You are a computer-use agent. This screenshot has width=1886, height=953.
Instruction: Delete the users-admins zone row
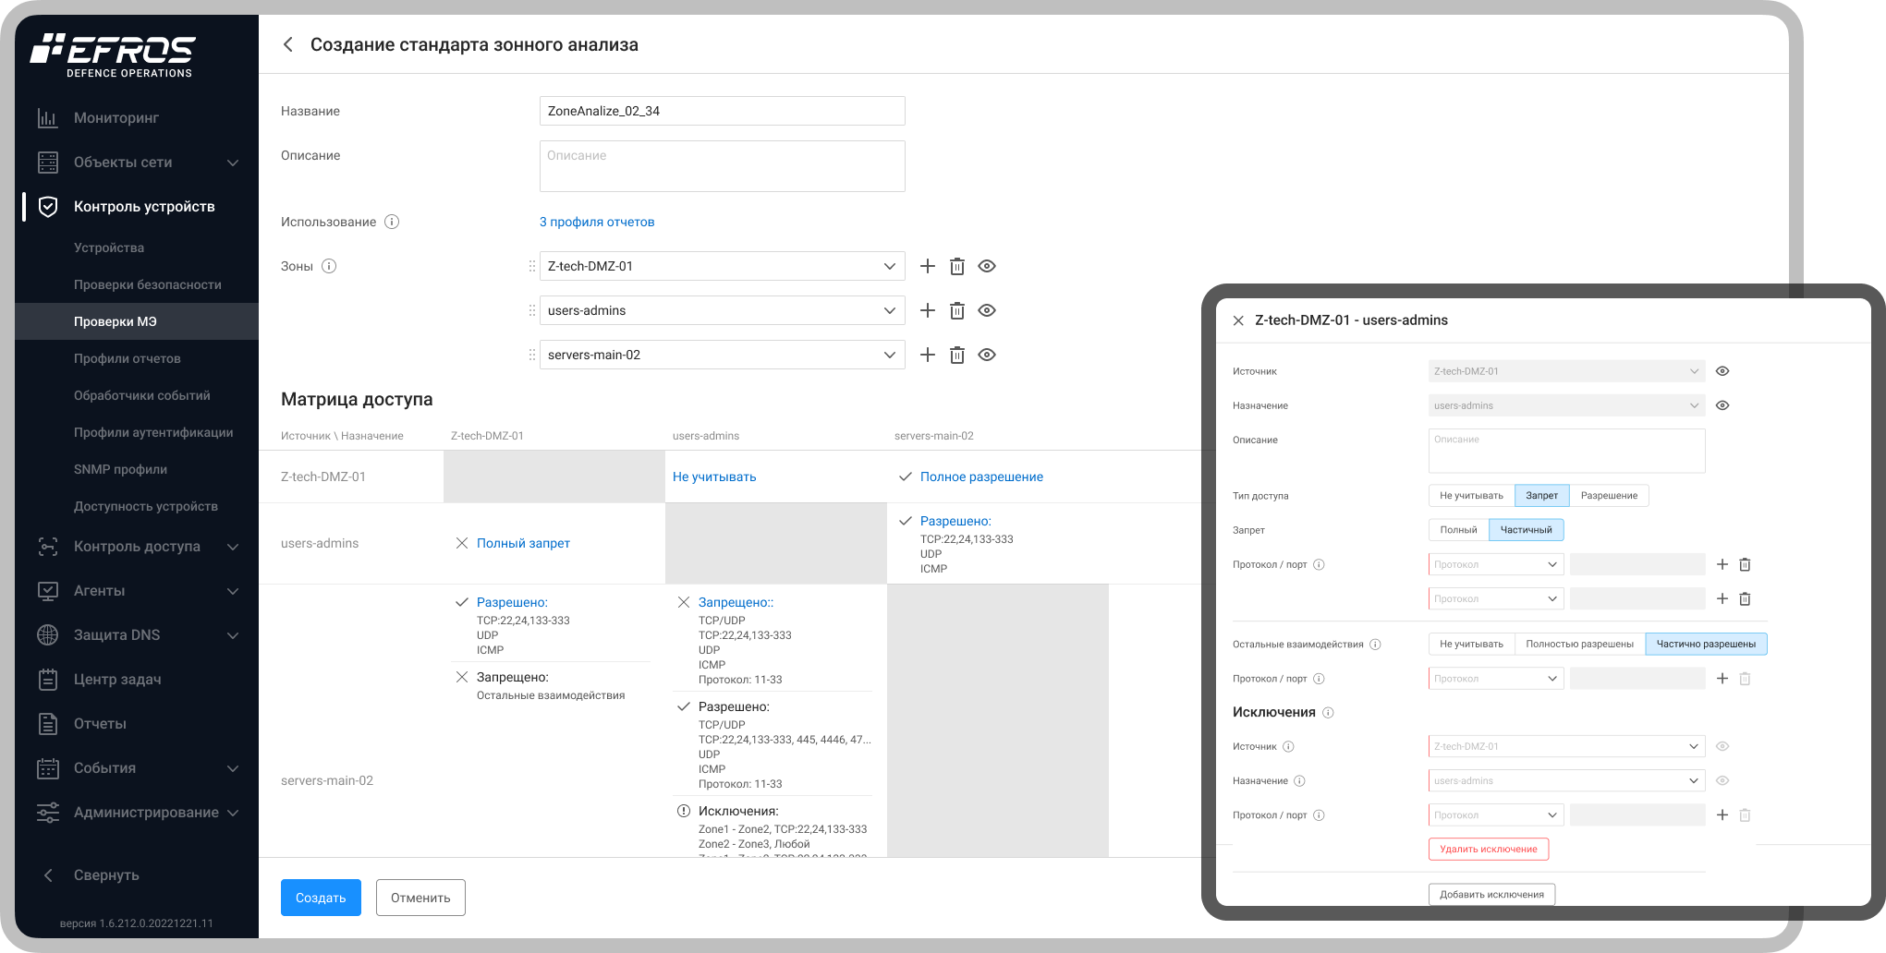click(957, 310)
